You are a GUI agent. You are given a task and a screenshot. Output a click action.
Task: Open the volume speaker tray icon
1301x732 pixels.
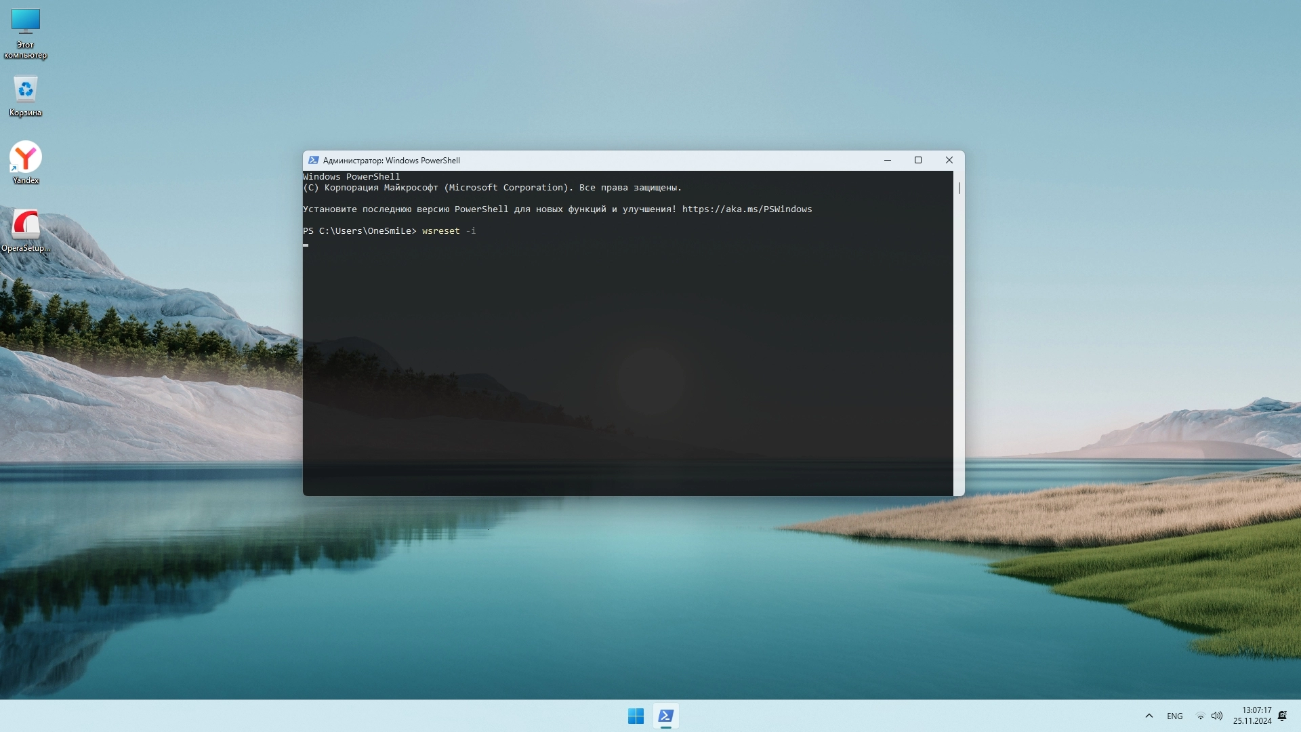(x=1217, y=716)
